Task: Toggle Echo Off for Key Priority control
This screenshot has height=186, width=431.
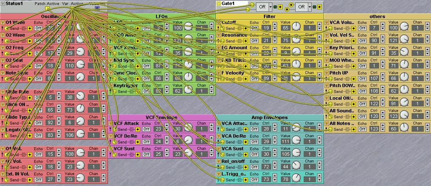Action: click(362, 53)
